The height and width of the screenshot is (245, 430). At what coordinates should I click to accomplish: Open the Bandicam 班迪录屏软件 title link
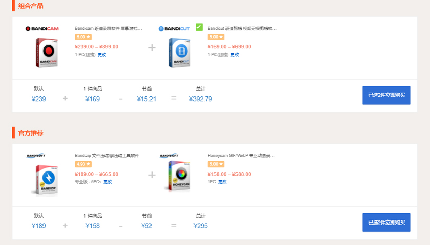[108, 29]
